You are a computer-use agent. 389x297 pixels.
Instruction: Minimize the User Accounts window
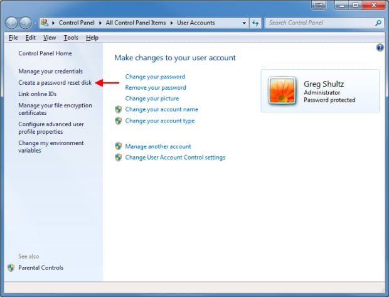tap(342, 5)
